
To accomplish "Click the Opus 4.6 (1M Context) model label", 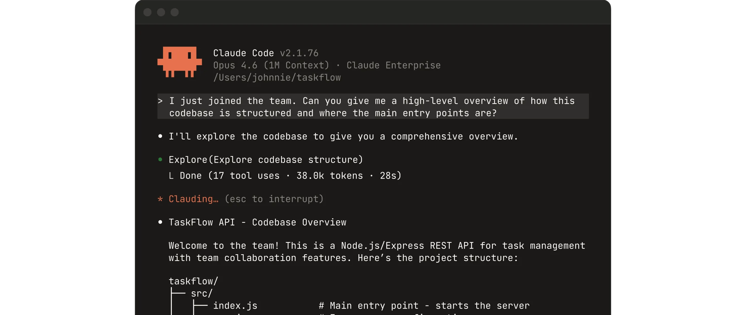I will click(x=271, y=66).
